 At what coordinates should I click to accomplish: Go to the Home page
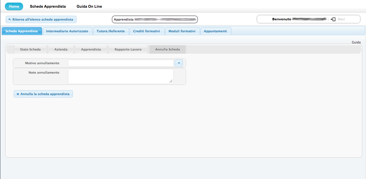(x=14, y=6)
